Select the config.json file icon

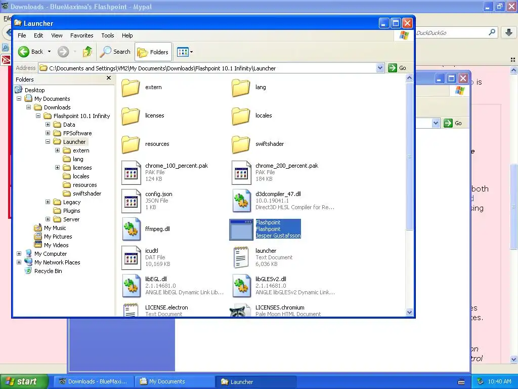click(131, 201)
